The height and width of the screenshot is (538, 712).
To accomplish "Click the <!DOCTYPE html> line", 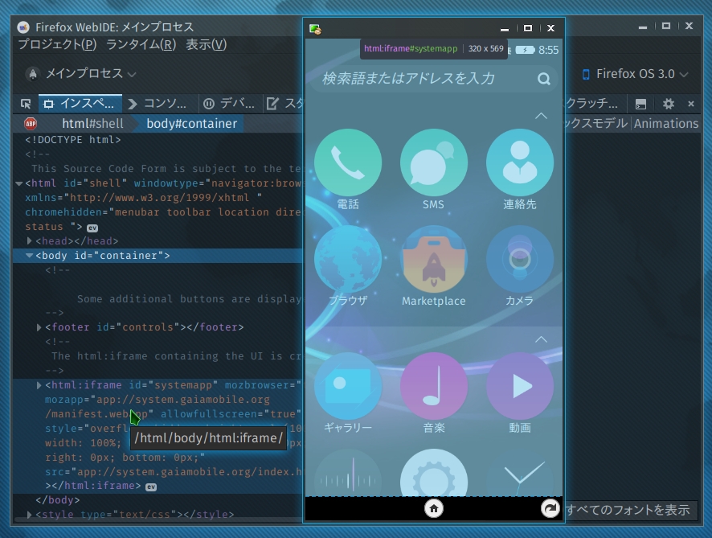I will click(72, 140).
